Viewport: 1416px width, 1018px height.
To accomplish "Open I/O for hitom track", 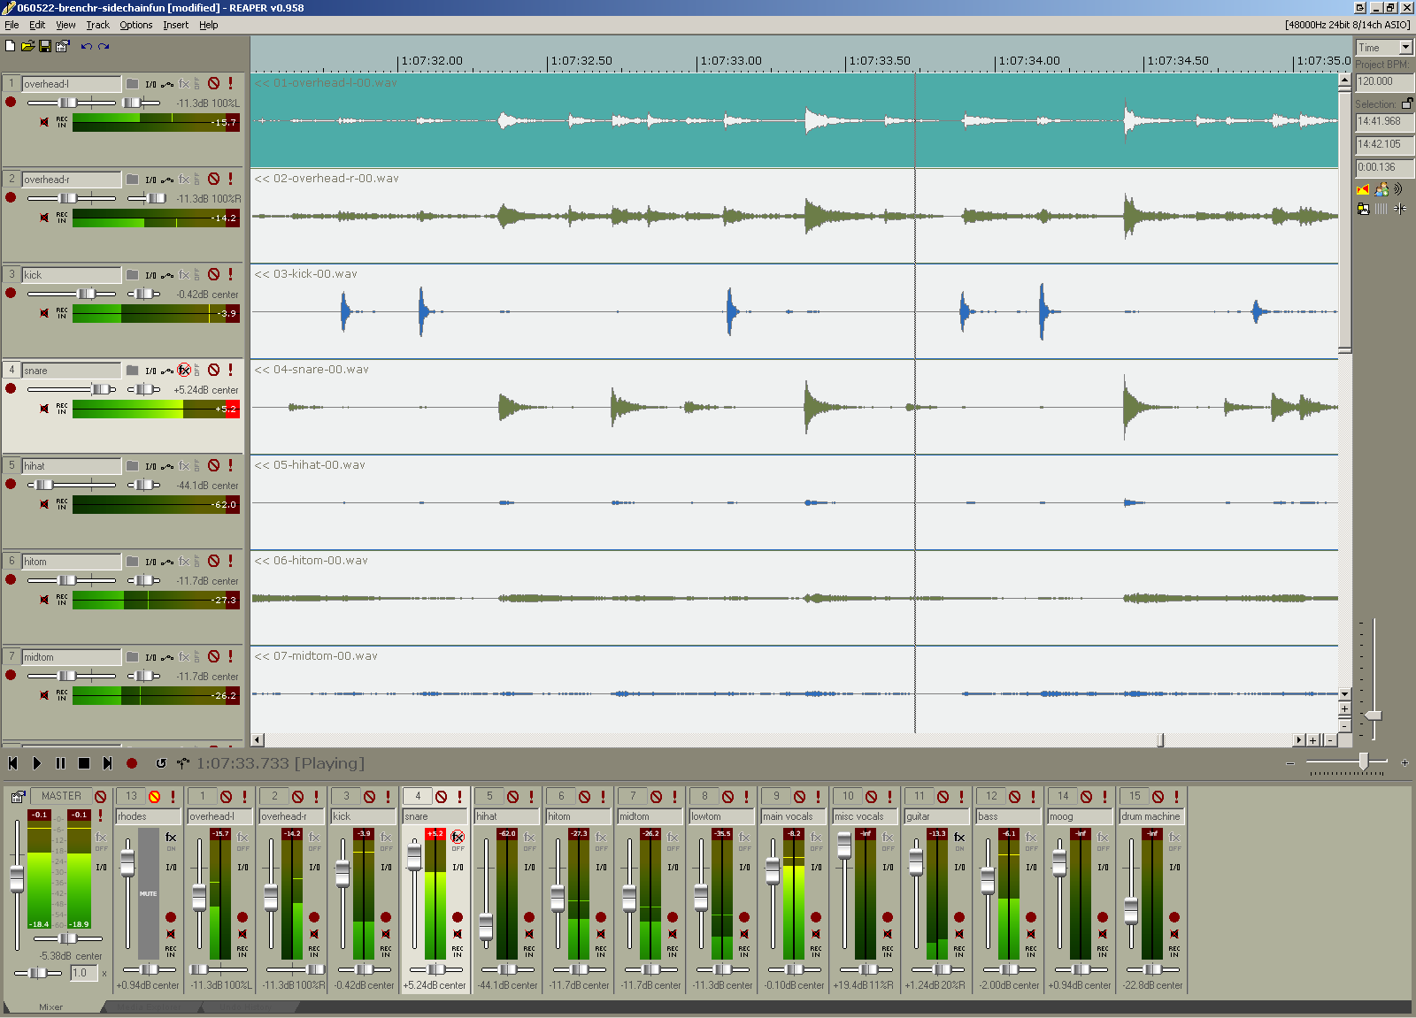I will [150, 562].
